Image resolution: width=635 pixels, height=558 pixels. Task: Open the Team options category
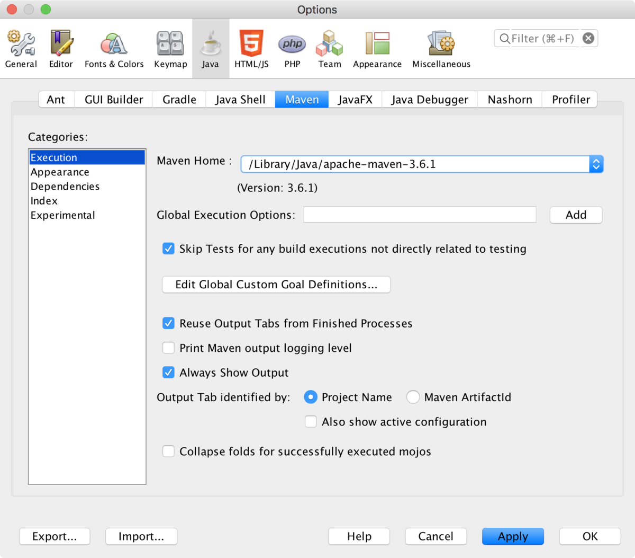point(329,49)
